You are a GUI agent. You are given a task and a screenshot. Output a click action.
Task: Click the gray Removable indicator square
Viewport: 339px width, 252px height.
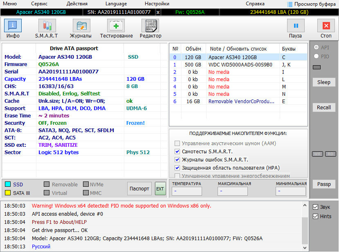click(x=47, y=184)
